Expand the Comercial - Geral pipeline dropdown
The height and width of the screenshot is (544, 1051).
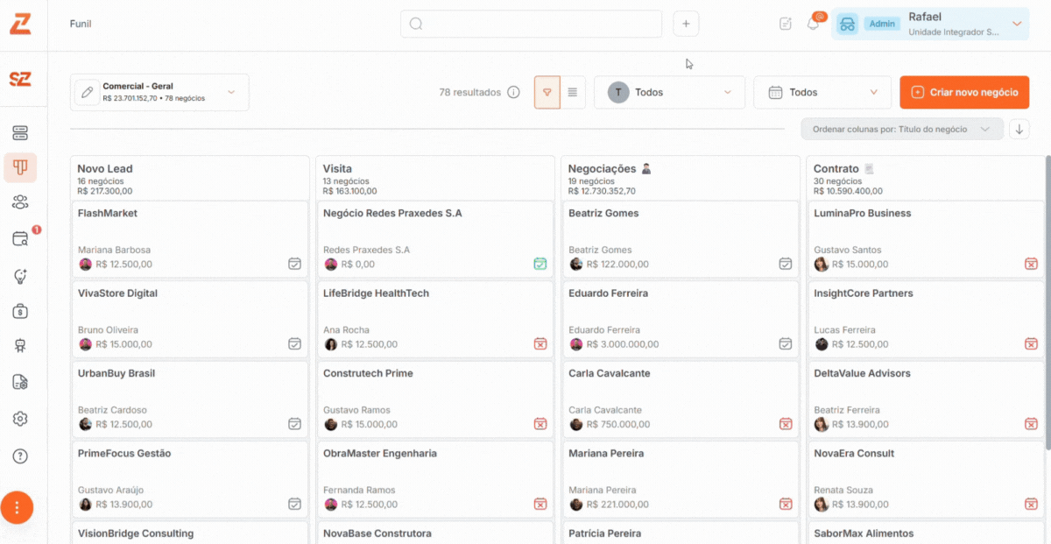click(231, 92)
